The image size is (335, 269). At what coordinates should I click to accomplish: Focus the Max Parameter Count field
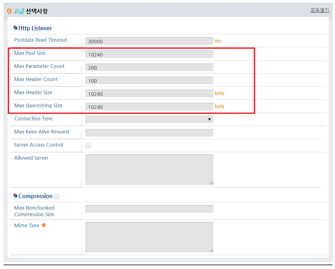[150, 68]
